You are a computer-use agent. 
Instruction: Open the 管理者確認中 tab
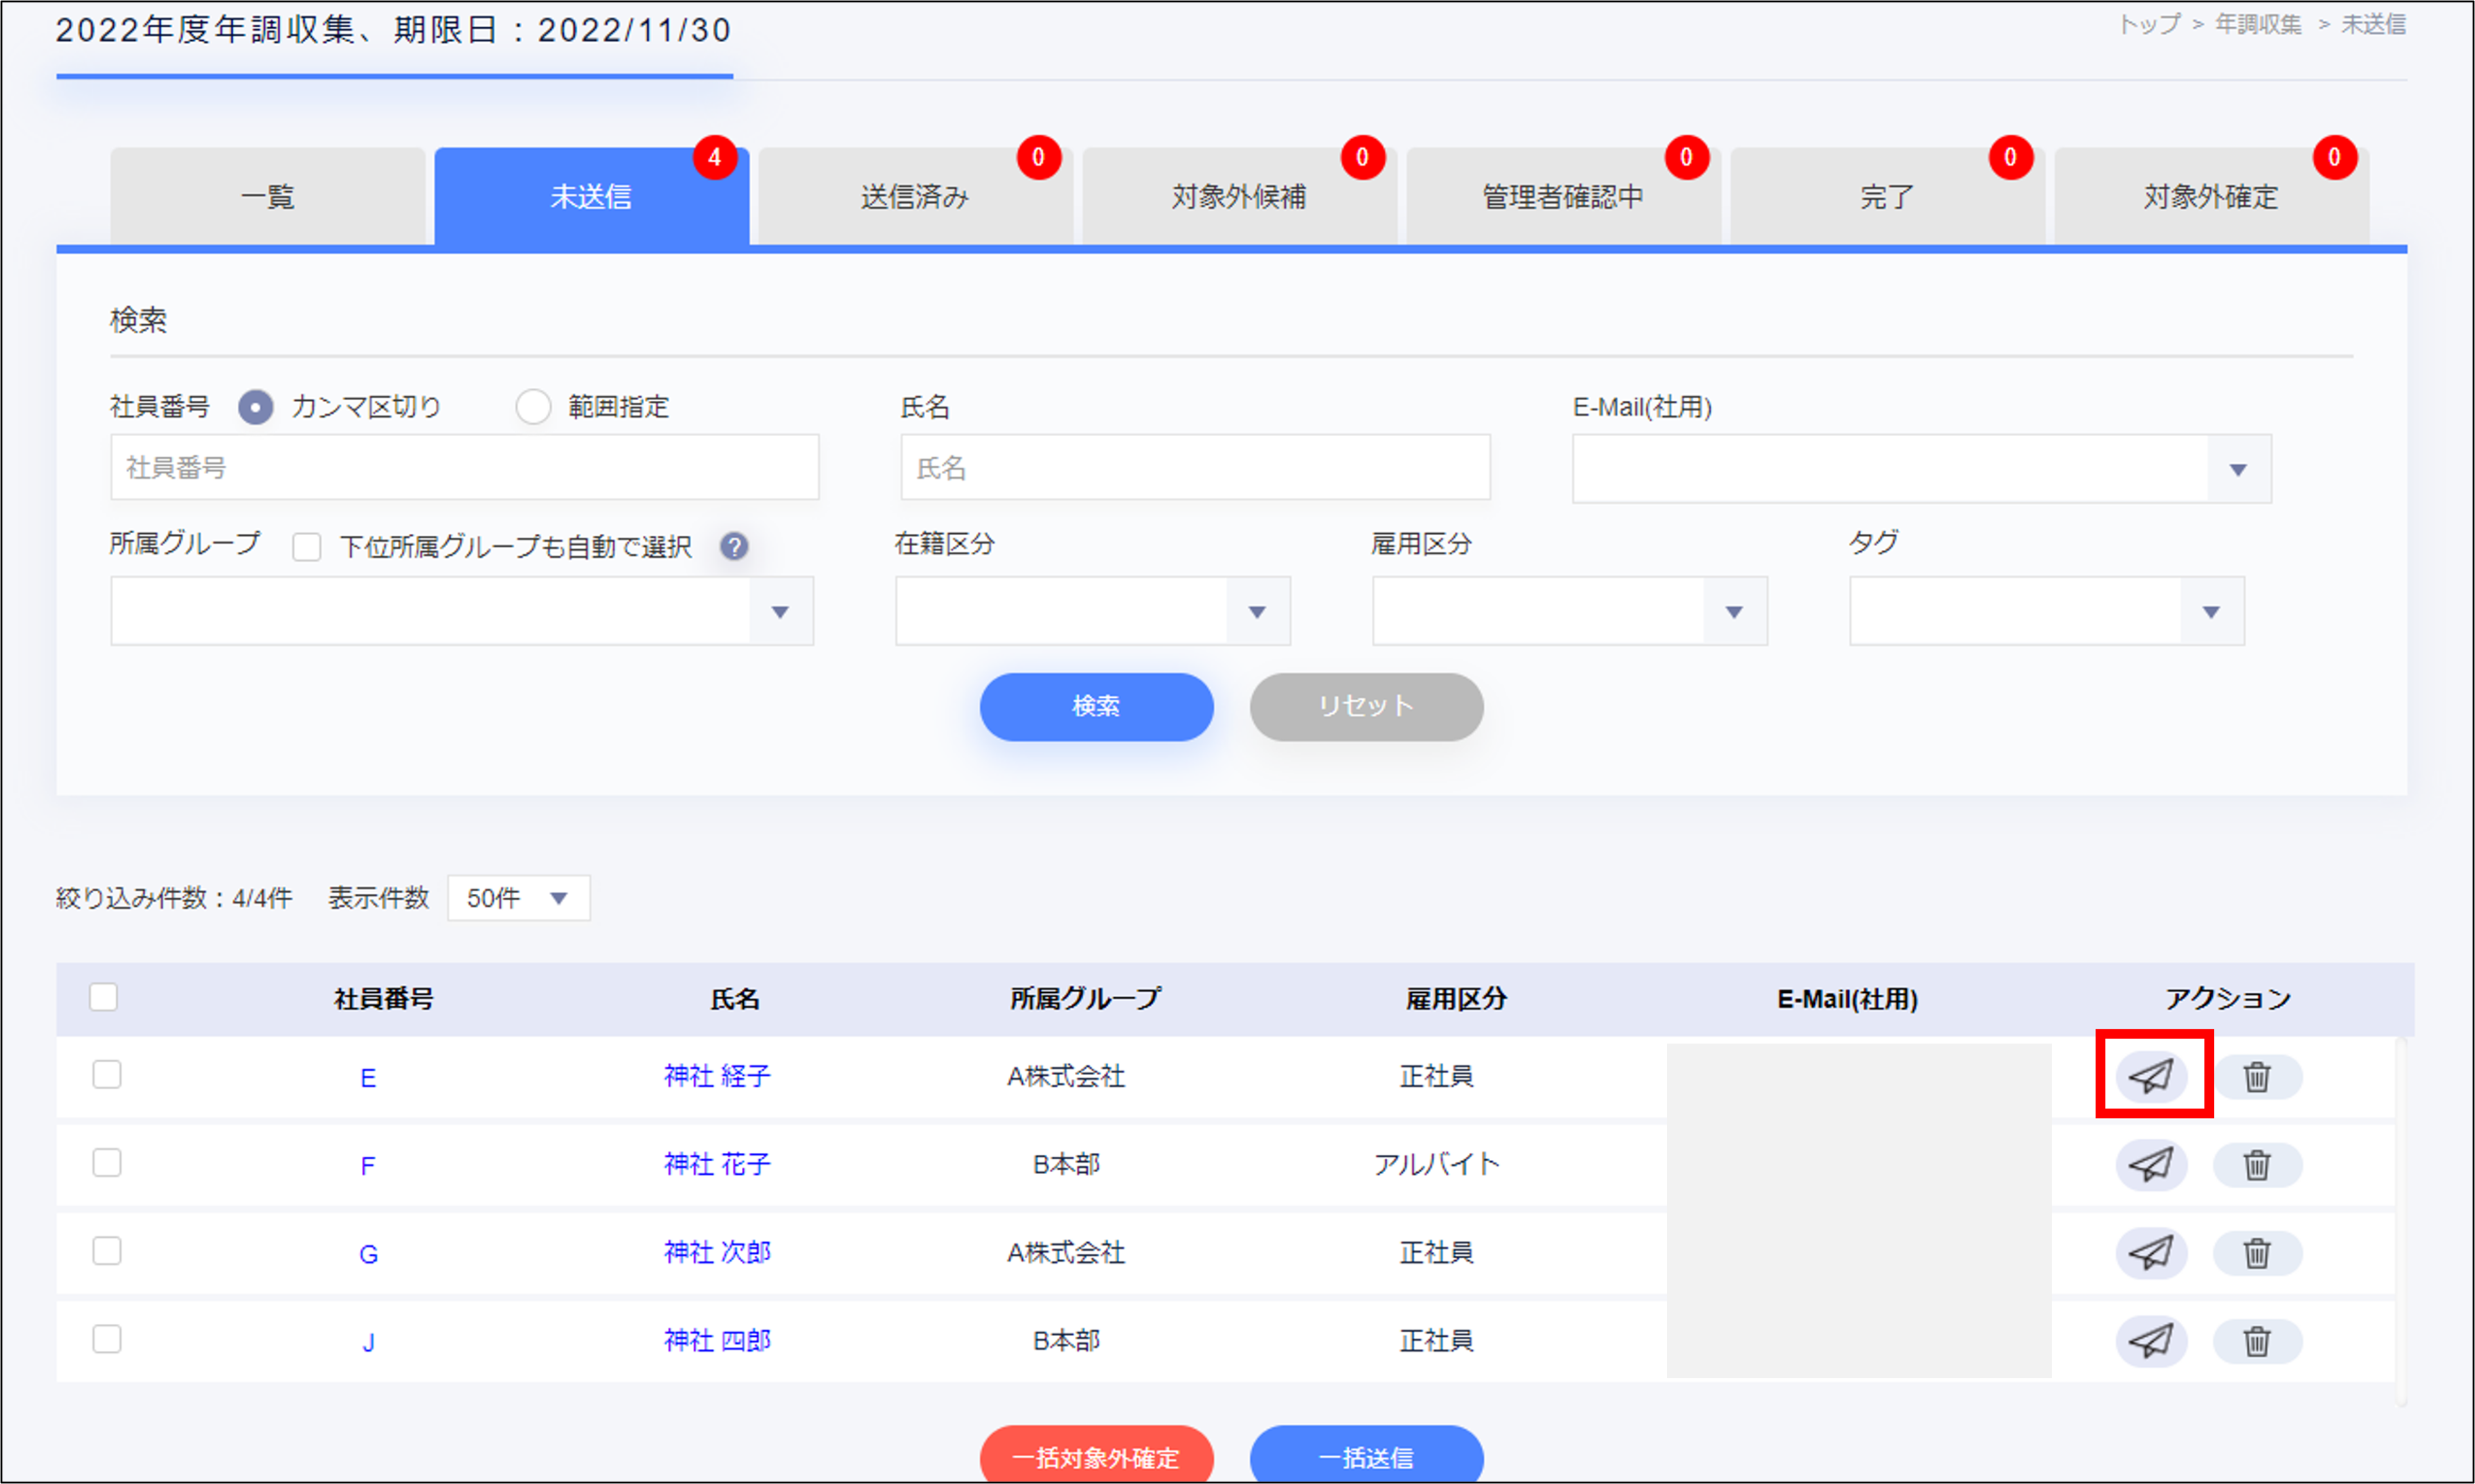(x=1562, y=197)
